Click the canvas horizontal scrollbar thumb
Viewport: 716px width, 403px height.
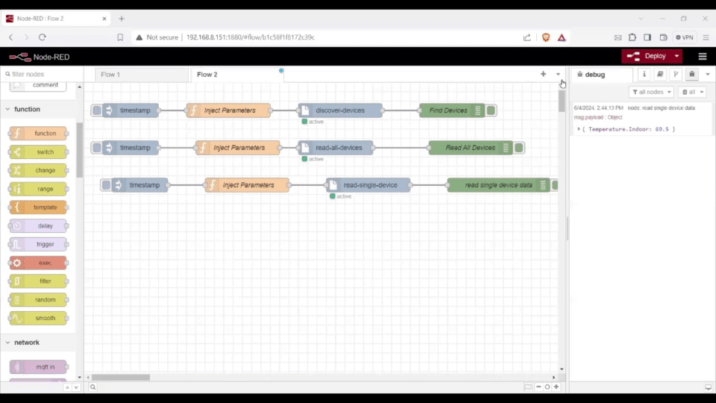point(121,378)
